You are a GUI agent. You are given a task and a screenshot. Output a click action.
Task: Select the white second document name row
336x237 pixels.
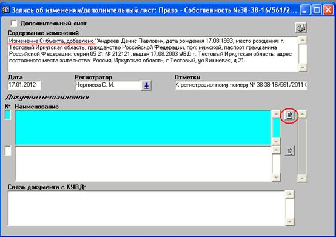coord(143,164)
